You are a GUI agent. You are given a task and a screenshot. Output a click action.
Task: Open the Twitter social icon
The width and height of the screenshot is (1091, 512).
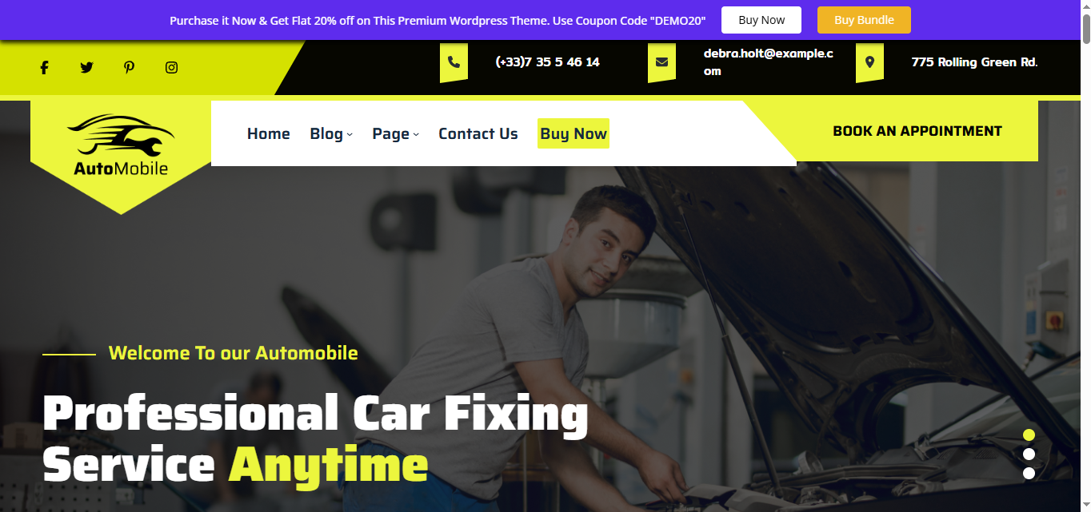point(86,68)
